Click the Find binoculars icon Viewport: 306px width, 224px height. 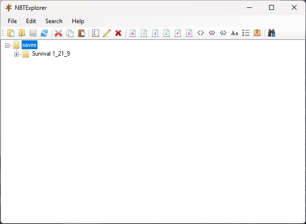(x=272, y=33)
